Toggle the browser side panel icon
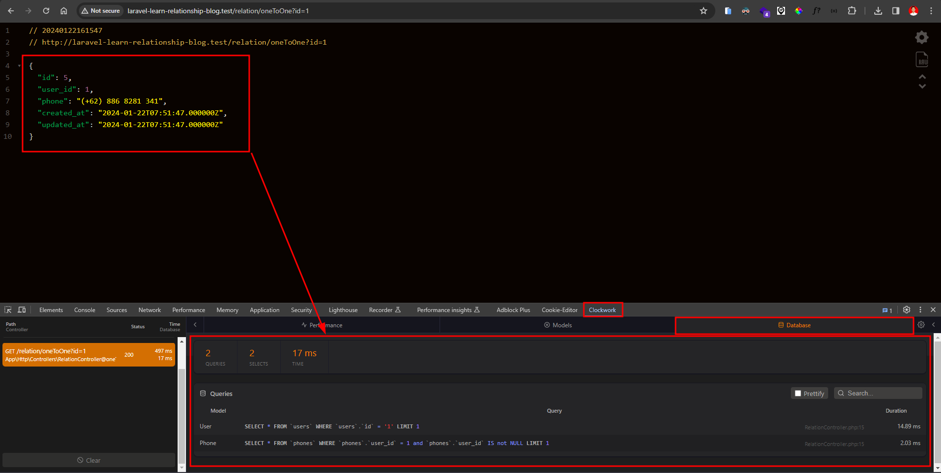The width and height of the screenshot is (941, 473). [x=895, y=11]
